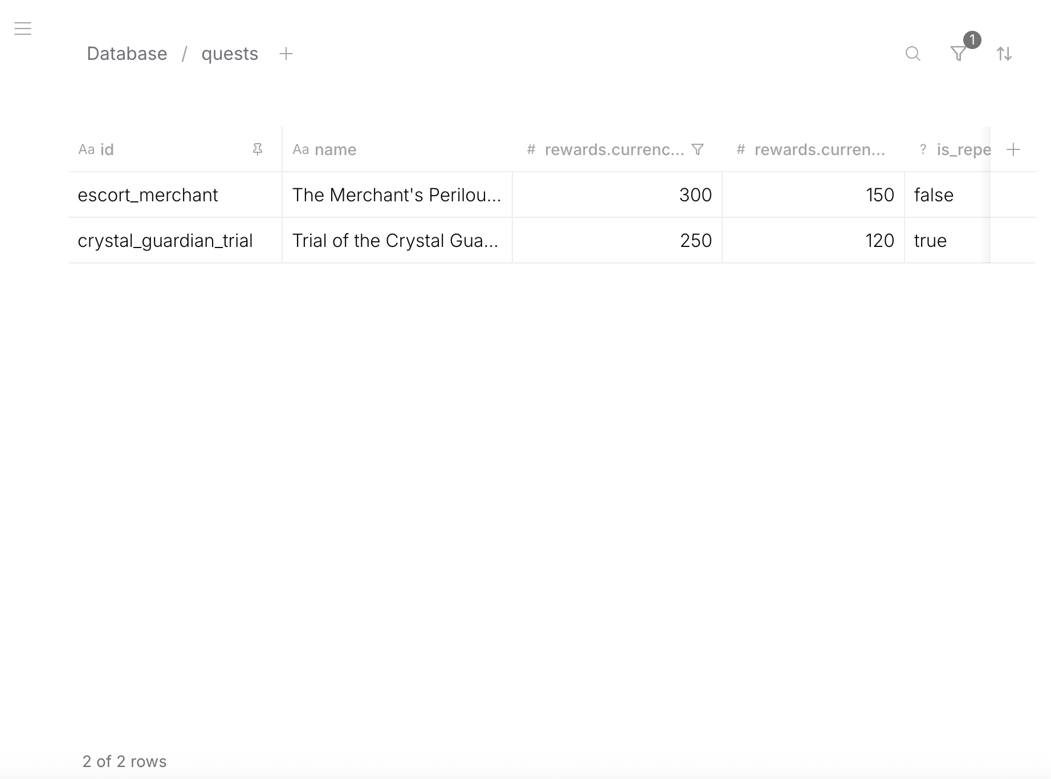Click the filter badge showing 1

tap(972, 40)
